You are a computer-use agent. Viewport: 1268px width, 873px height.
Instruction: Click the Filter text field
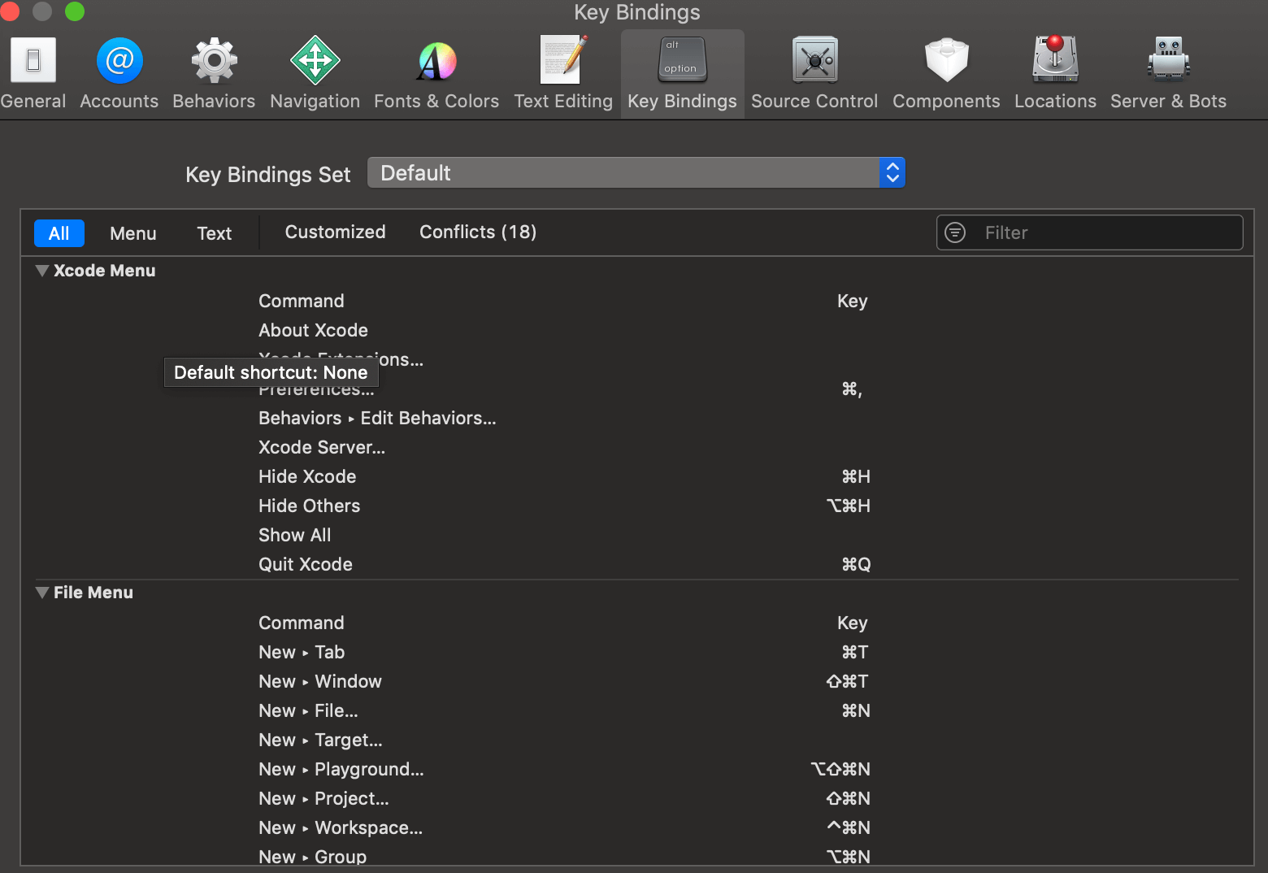(x=1089, y=232)
